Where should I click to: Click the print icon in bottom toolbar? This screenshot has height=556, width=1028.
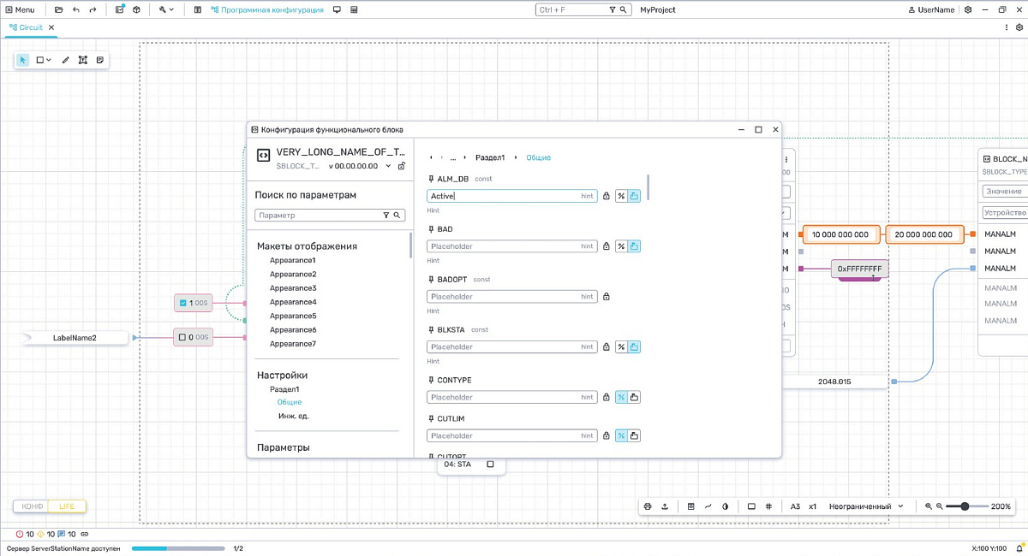(x=648, y=506)
